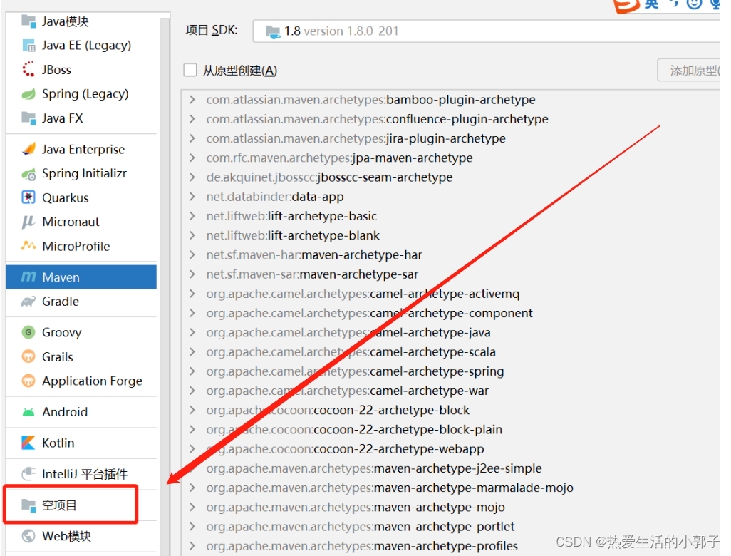Expand the jira-plugin-archetype entry
The height and width of the screenshot is (556, 731).
click(192, 138)
